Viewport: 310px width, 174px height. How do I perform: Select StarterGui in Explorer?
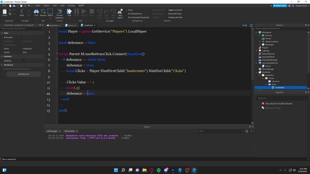pos(266,72)
